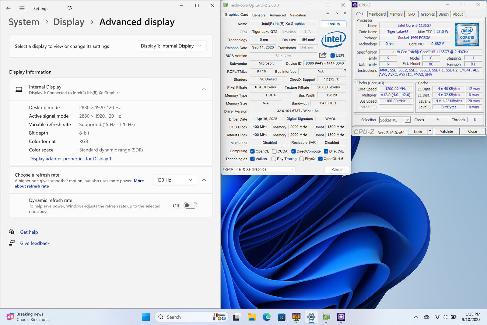Click the volume speaker icon in tray
The image size is (487, 325).
(x=445, y=317)
